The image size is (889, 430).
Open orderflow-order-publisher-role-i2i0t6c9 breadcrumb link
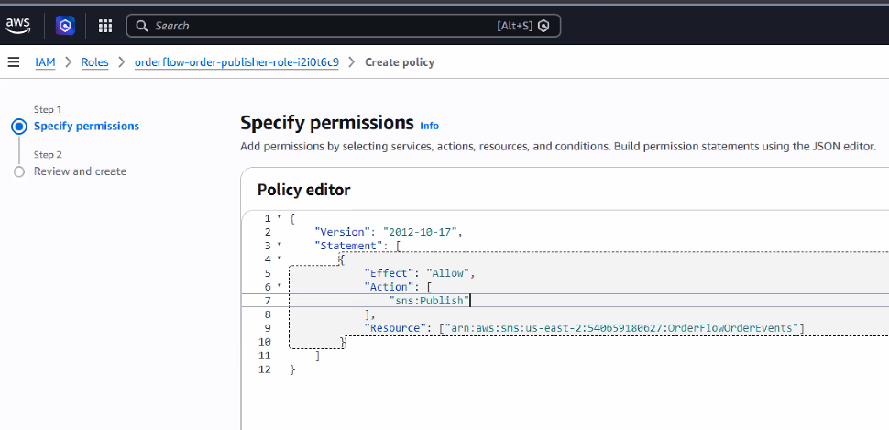(236, 62)
